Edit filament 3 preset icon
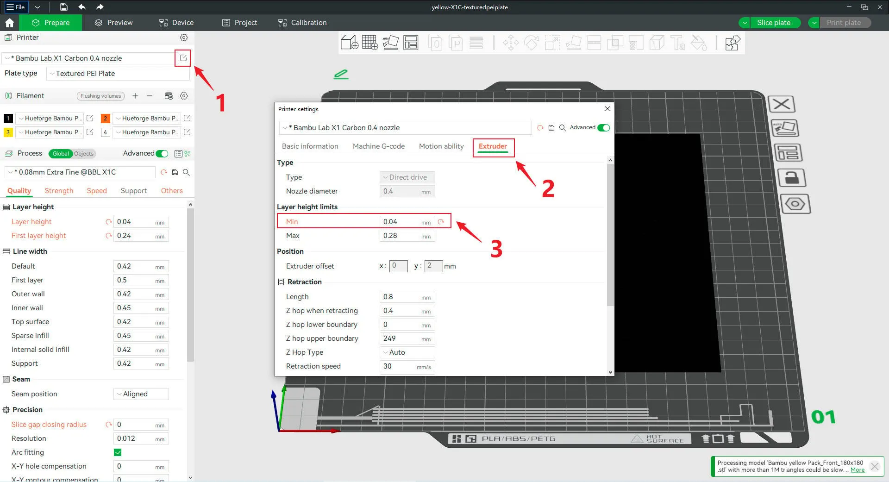This screenshot has height=482, width=889. (x=90, y=132)
